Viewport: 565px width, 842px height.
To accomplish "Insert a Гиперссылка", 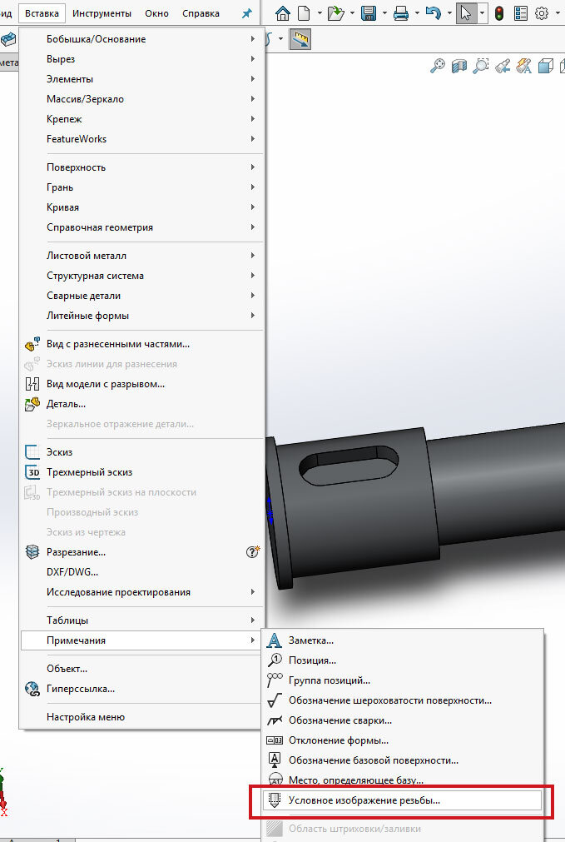I will tap(141, 689).
